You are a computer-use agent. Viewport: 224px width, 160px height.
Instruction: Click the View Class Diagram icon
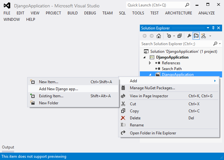pos(204,36)
